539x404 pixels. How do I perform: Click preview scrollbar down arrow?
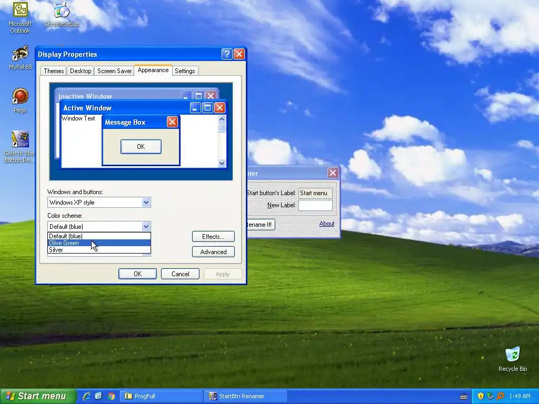pos(222,163)
